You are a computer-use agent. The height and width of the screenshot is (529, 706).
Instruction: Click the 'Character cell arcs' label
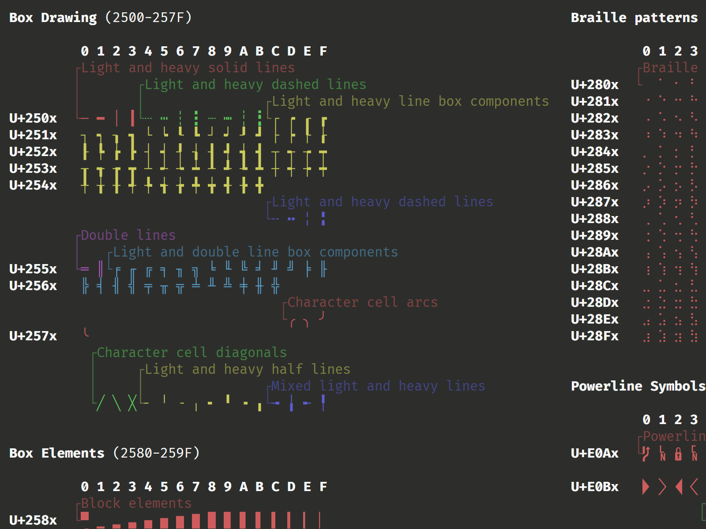point(363,302)
